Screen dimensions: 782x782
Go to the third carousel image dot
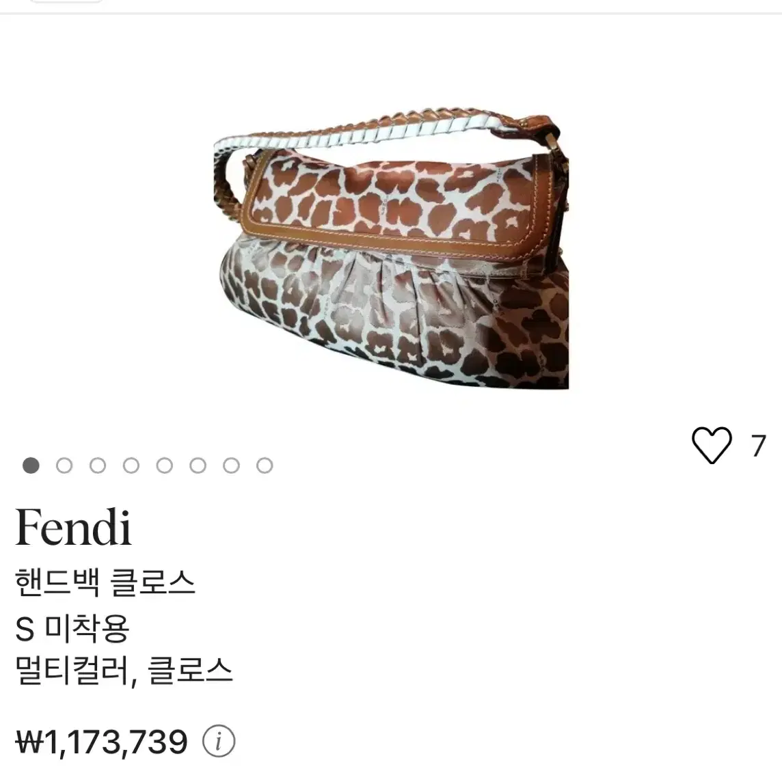[x=98, y=466]
